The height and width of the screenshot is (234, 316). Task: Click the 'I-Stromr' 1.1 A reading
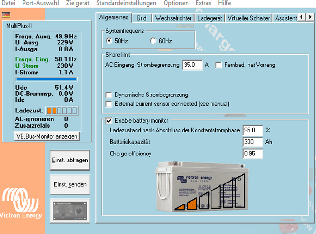coord(45,73)
